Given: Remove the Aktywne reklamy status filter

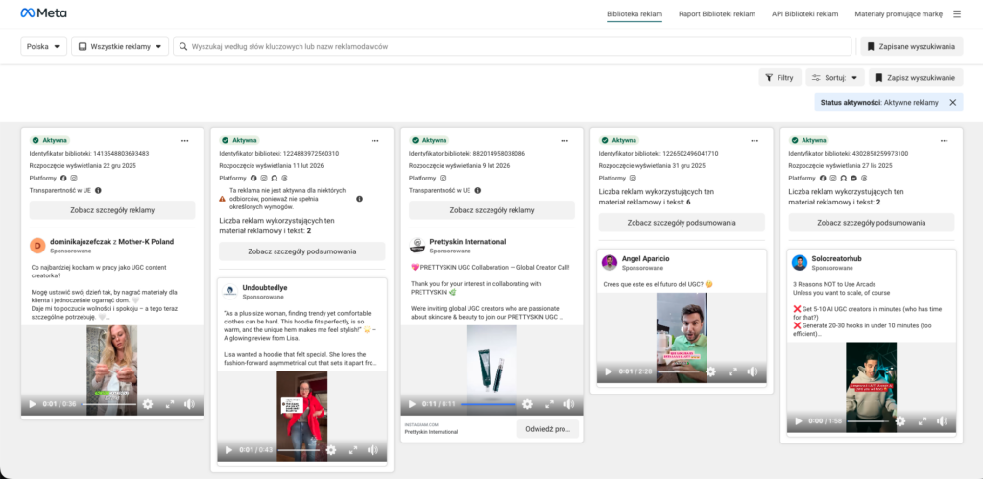Looking at the screenshot, I should tap(952, 102).
